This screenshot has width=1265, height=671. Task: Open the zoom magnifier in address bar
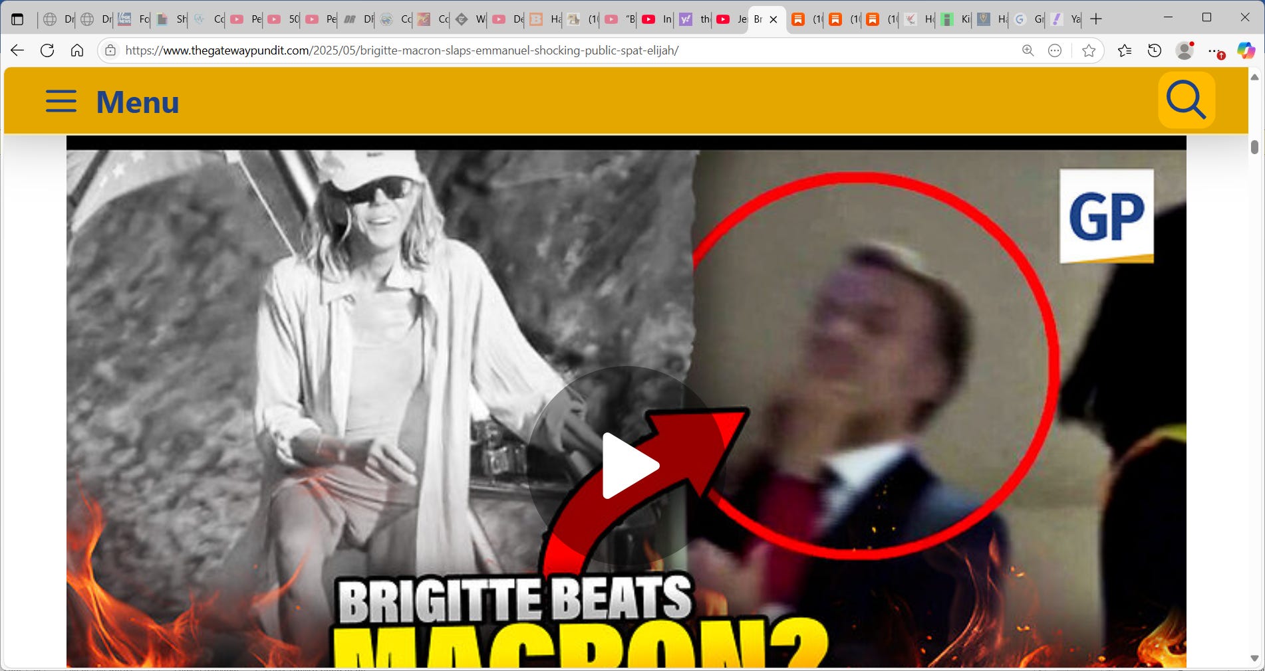[x=1028, y=50]
